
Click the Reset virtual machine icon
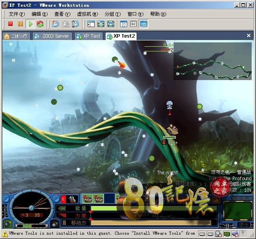40,24
